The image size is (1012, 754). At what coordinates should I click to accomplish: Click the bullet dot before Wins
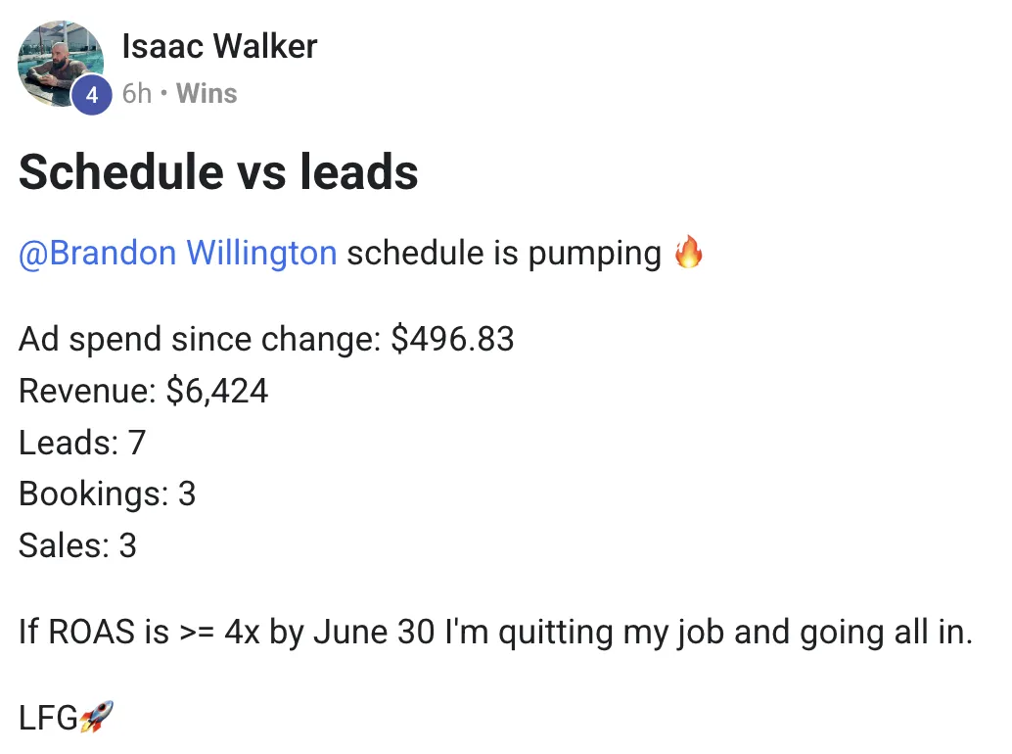click(163, 94)
